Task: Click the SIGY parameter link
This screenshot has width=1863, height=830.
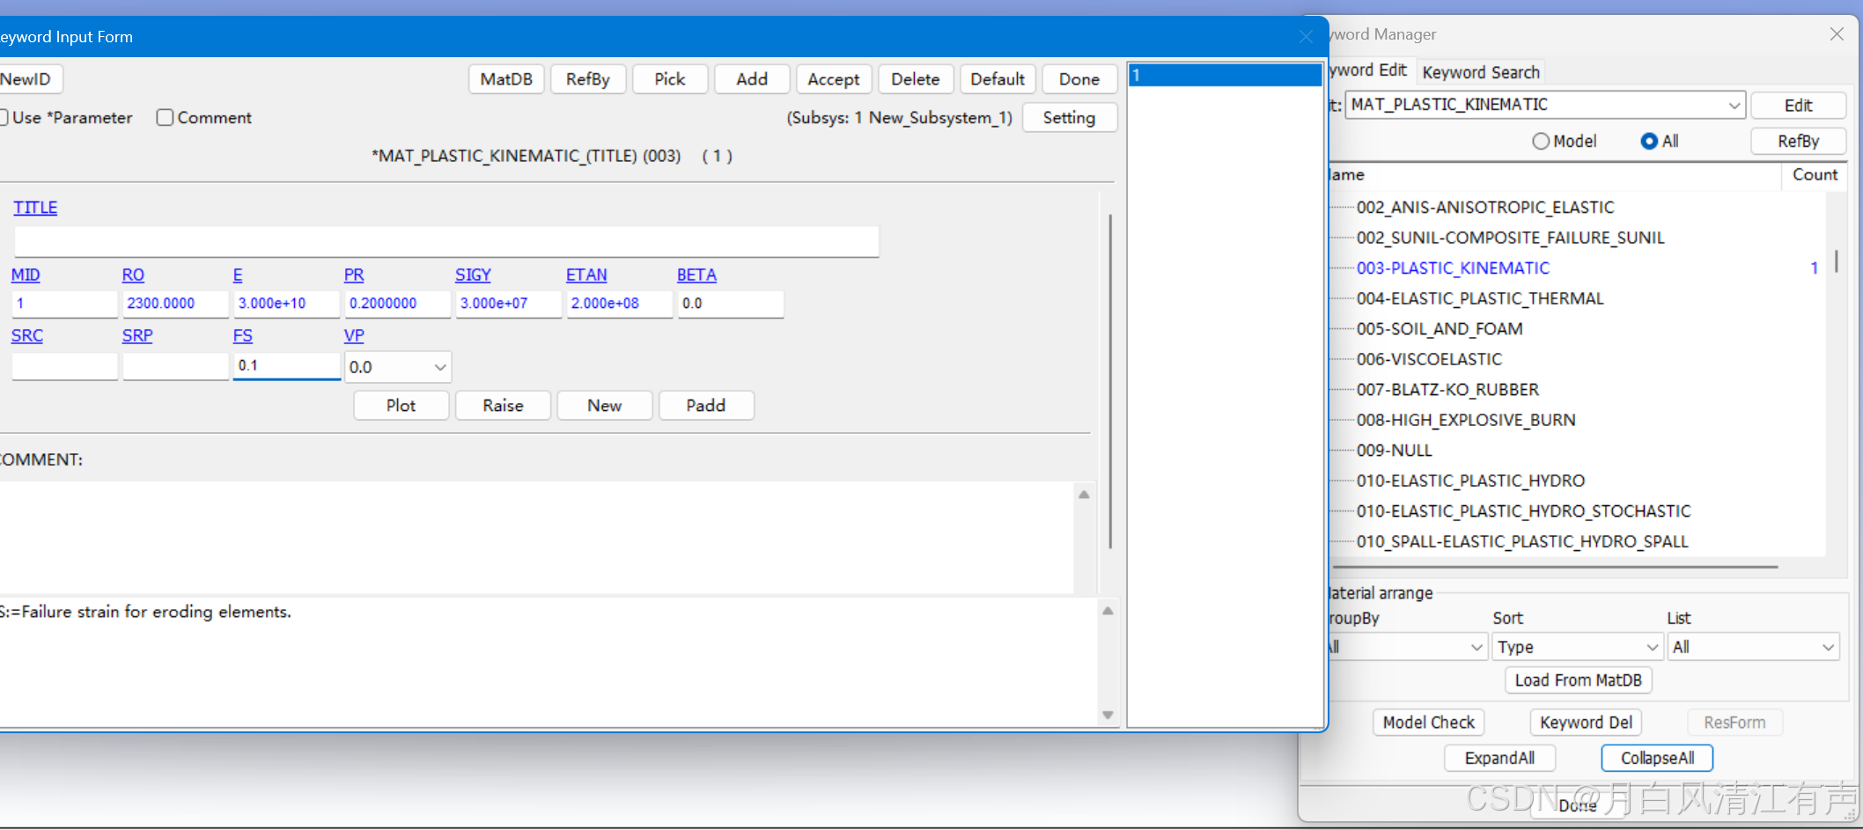Action: pos(473,275)
